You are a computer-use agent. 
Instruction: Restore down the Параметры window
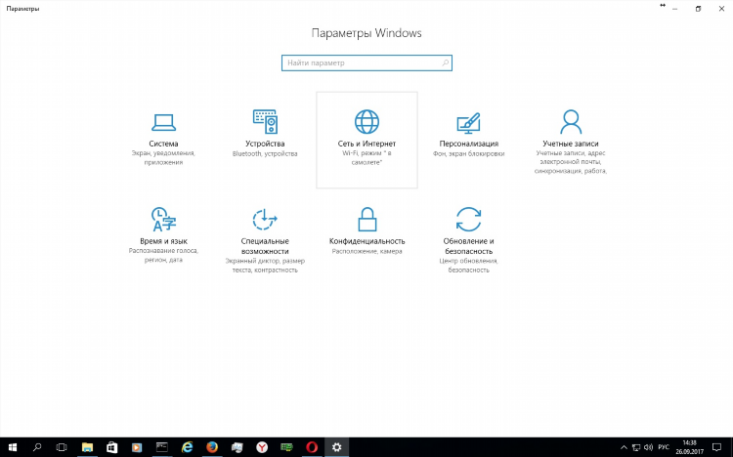[698, 9]
